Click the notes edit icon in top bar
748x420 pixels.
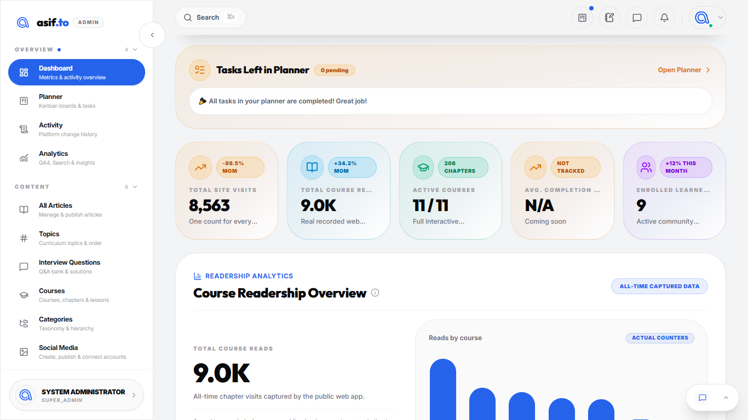(x=609, y=17)
